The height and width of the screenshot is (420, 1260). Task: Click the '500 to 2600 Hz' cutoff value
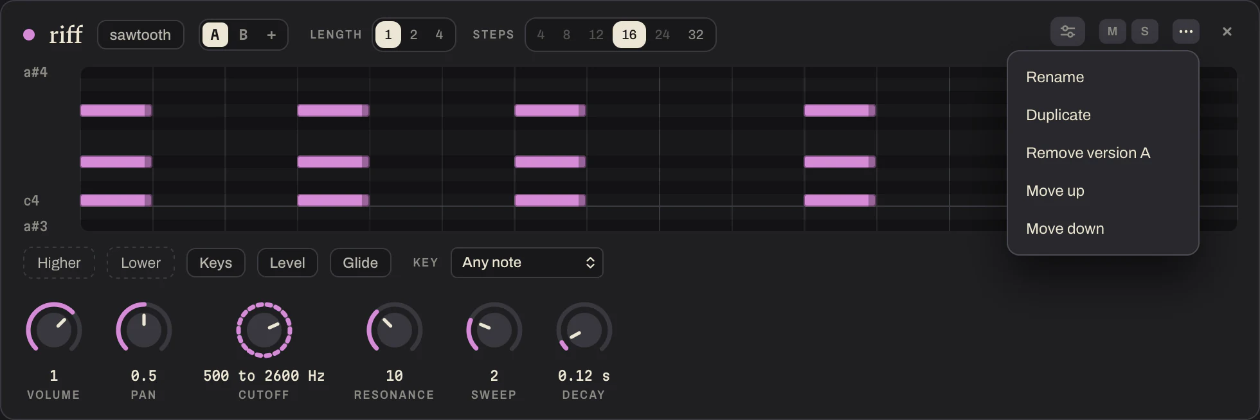pos(264,376)
